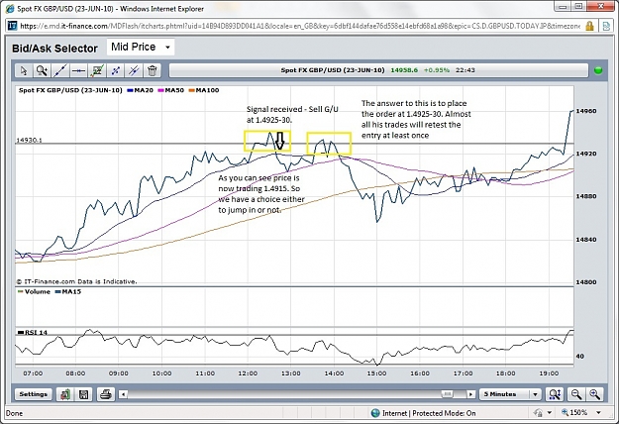Screen dimensions: 619x424
Task: Click the right arrow of the chart scrollbar
Action: (470, 394)
